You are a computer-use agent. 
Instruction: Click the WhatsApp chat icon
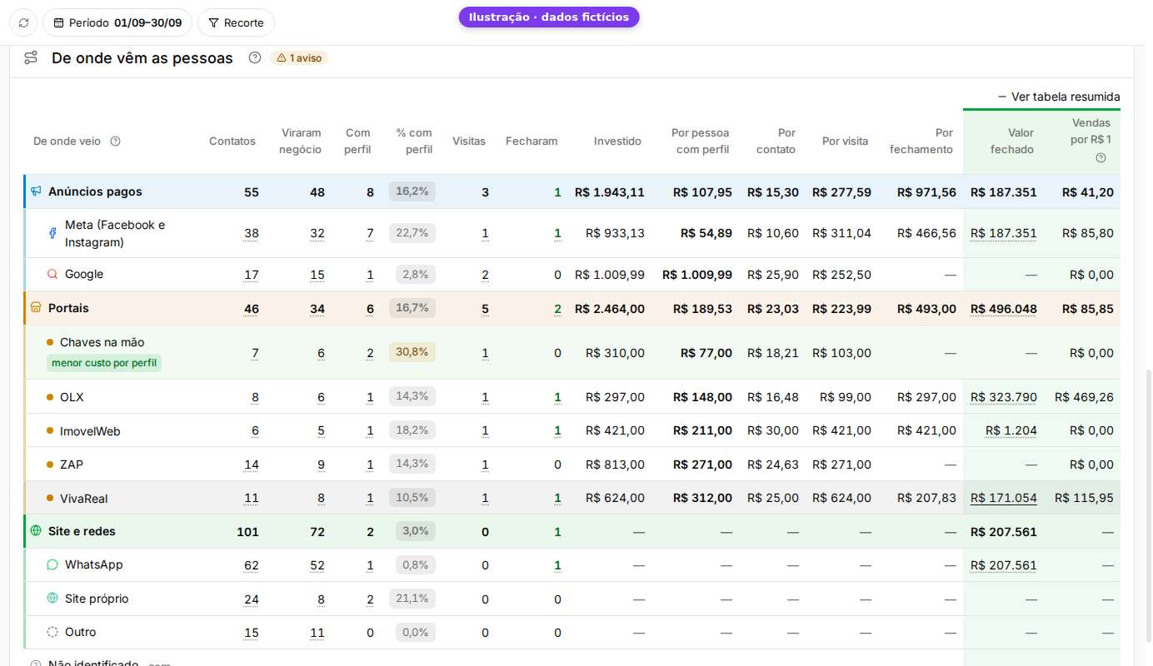click(52, 564)
